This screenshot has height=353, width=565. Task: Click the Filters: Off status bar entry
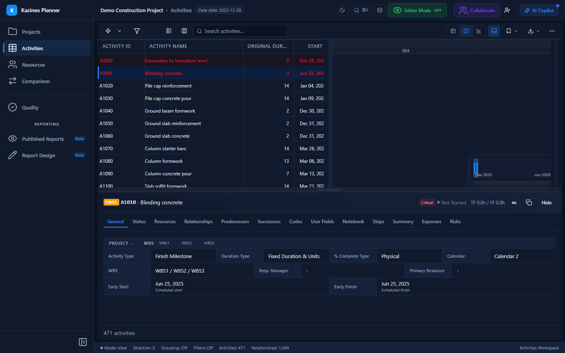(203, 348)
